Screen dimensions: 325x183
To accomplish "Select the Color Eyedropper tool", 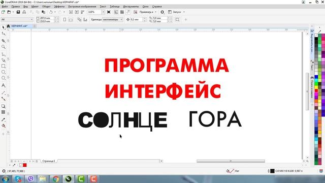I will [4, 120].
